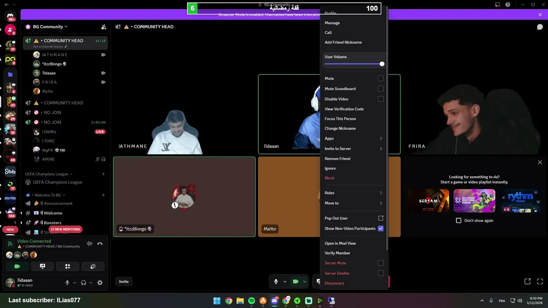Expand the Roles submenu
Screen dimensions: 548x308
353,193
